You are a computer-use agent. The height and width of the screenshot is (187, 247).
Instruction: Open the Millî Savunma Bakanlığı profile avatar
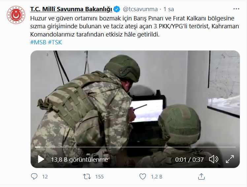16,15
